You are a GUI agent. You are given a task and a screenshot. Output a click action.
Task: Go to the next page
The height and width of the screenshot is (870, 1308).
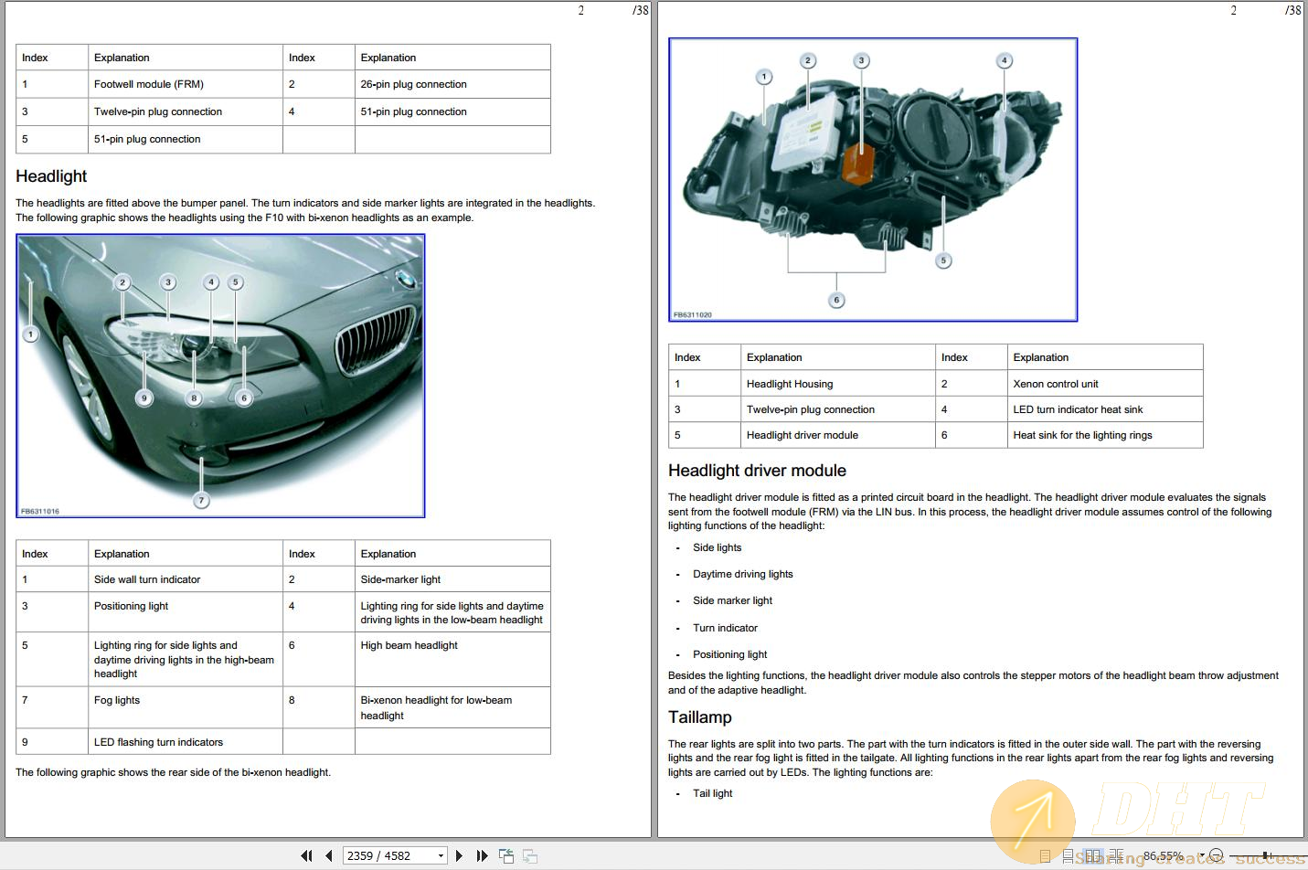459,856
